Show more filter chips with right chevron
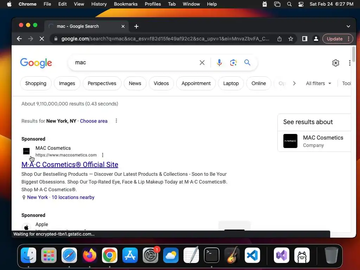Screen dimensions: 360x270 click(x=294, y=83)
